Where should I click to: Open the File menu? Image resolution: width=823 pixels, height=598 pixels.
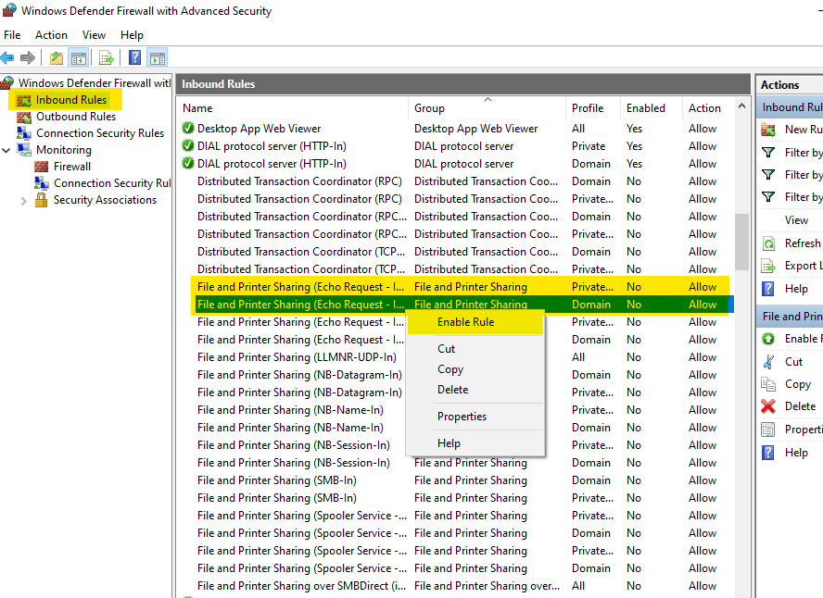coord(12,35)
